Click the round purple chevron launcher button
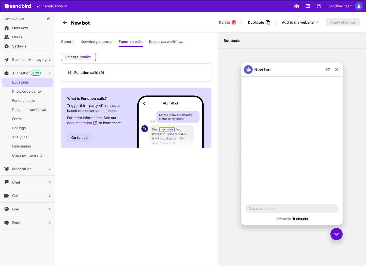 coord(337,234)
